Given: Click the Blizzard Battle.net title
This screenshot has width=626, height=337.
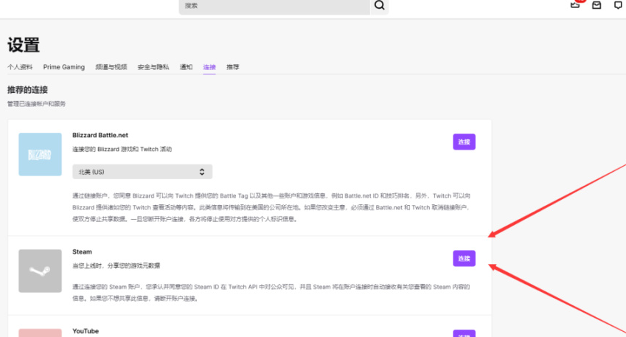Looking at the screenshot, I should [100, 135].
